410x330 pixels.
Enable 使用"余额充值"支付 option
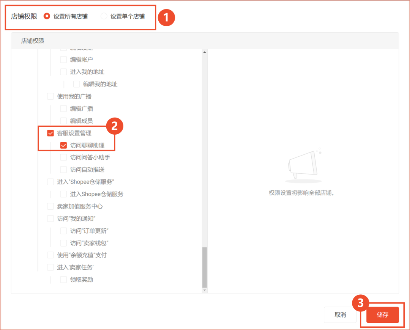tap(50, 255)
